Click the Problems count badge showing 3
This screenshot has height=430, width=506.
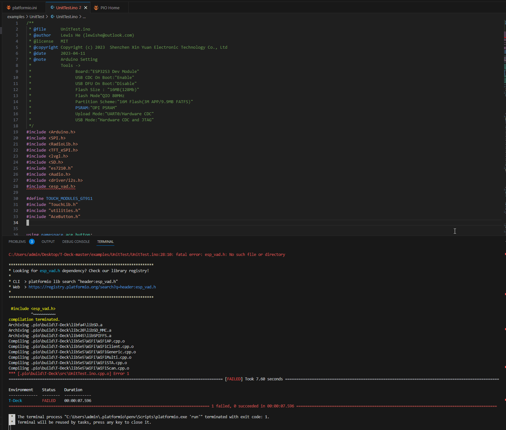pos(32,242)
